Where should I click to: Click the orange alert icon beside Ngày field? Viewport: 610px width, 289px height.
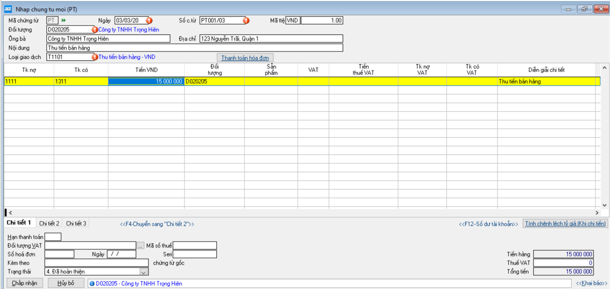click(x=149, y=20)
